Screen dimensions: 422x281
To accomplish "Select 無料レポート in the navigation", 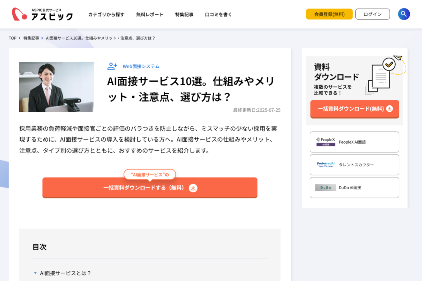I will coord(150,15).
